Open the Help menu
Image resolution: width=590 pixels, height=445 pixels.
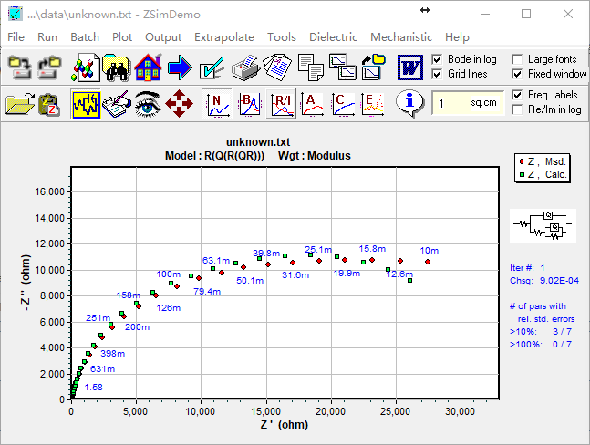coord(457,37)
